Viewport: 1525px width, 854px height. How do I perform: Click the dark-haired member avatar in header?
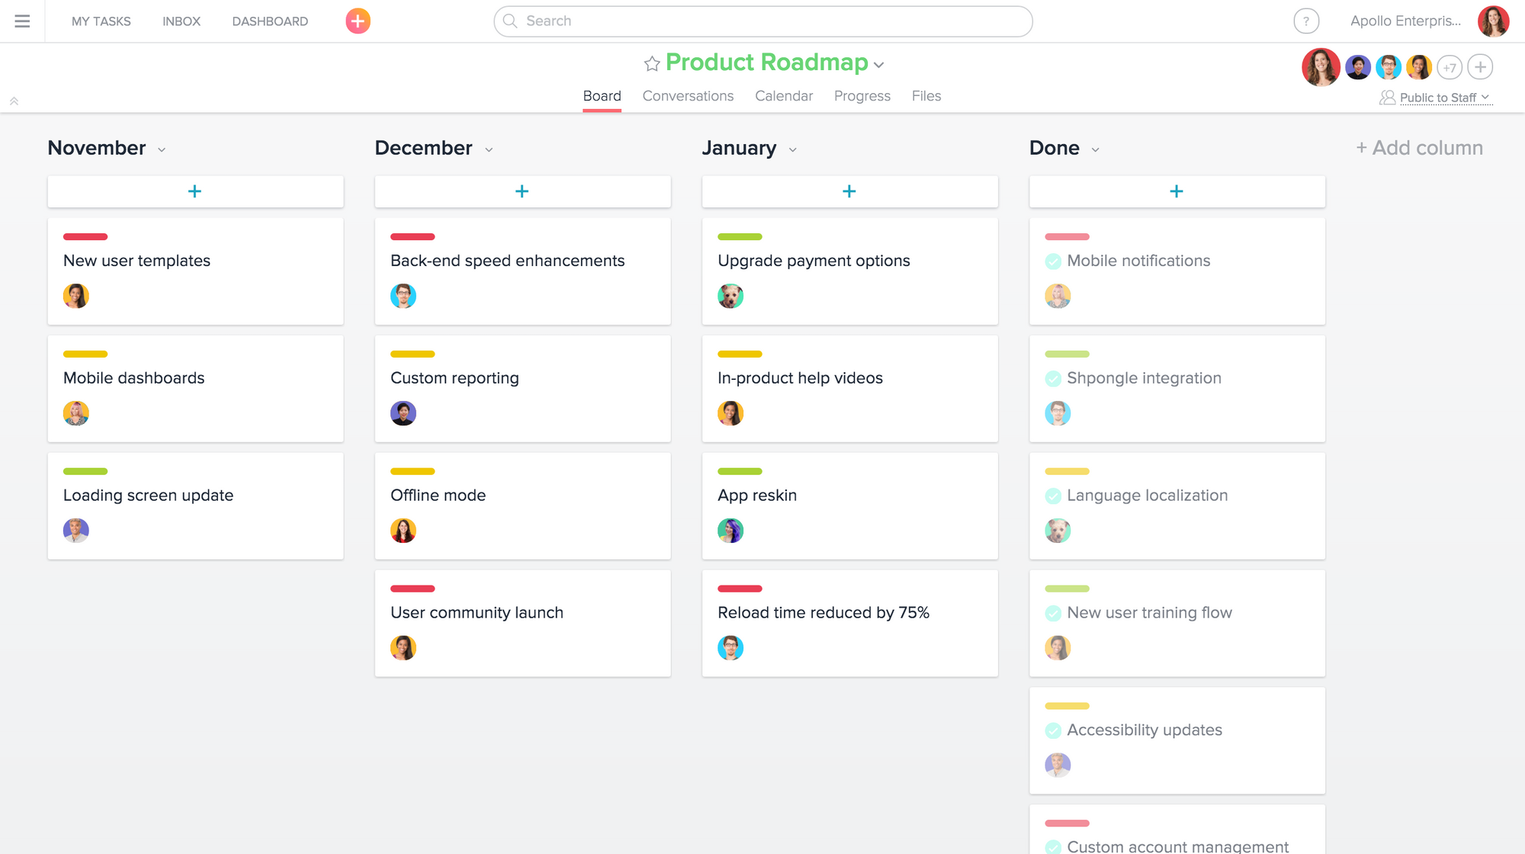click(1357, 67)
